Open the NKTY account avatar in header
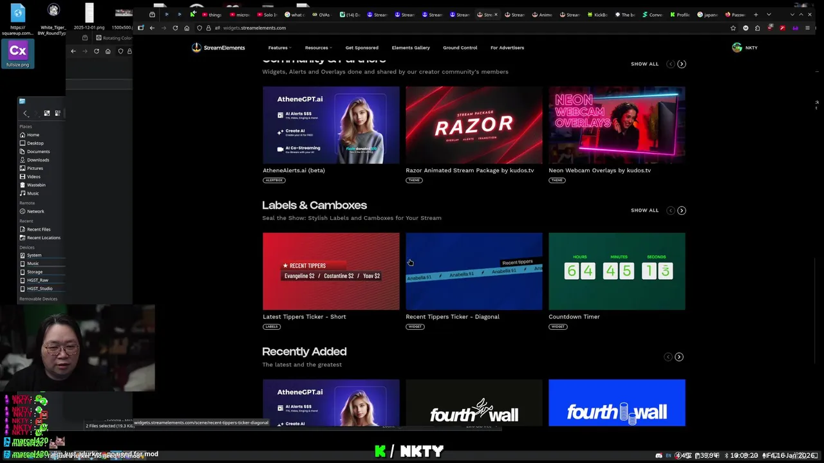 click(x=737, y=48)
